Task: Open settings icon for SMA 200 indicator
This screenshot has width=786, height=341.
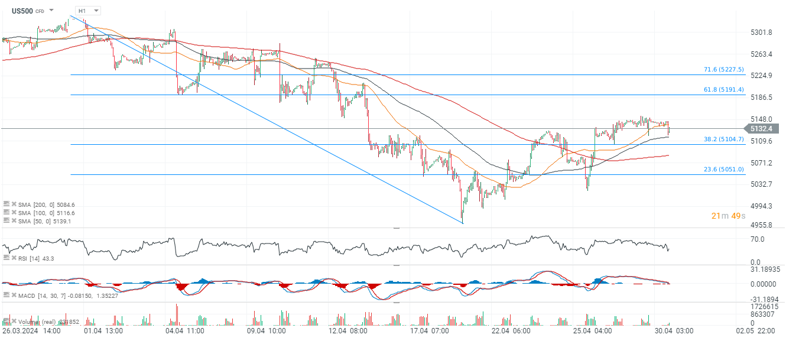Action: (x=6, y=203)
